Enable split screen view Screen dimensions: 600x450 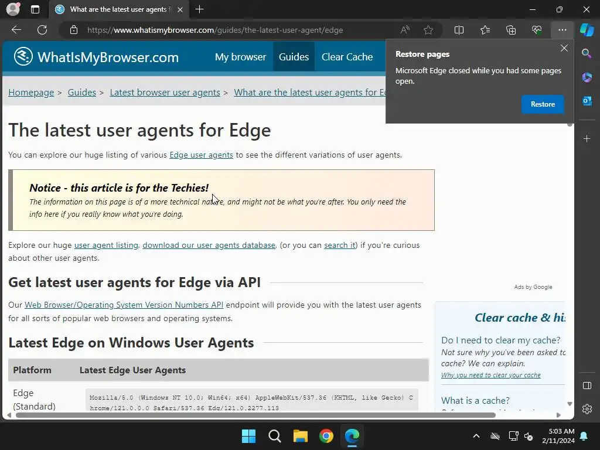(459, 30)
